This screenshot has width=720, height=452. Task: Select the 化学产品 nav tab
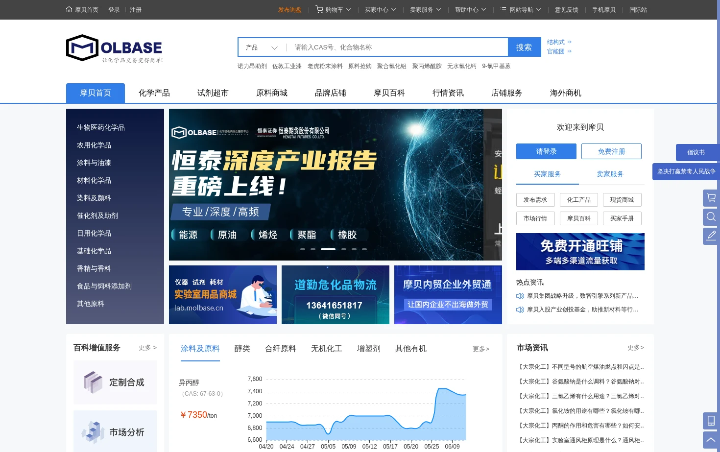[x=154, y=93]
